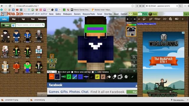This screenshot has height=106, width=189.
Task: Go to the Forum page
Action: [100, 14]
